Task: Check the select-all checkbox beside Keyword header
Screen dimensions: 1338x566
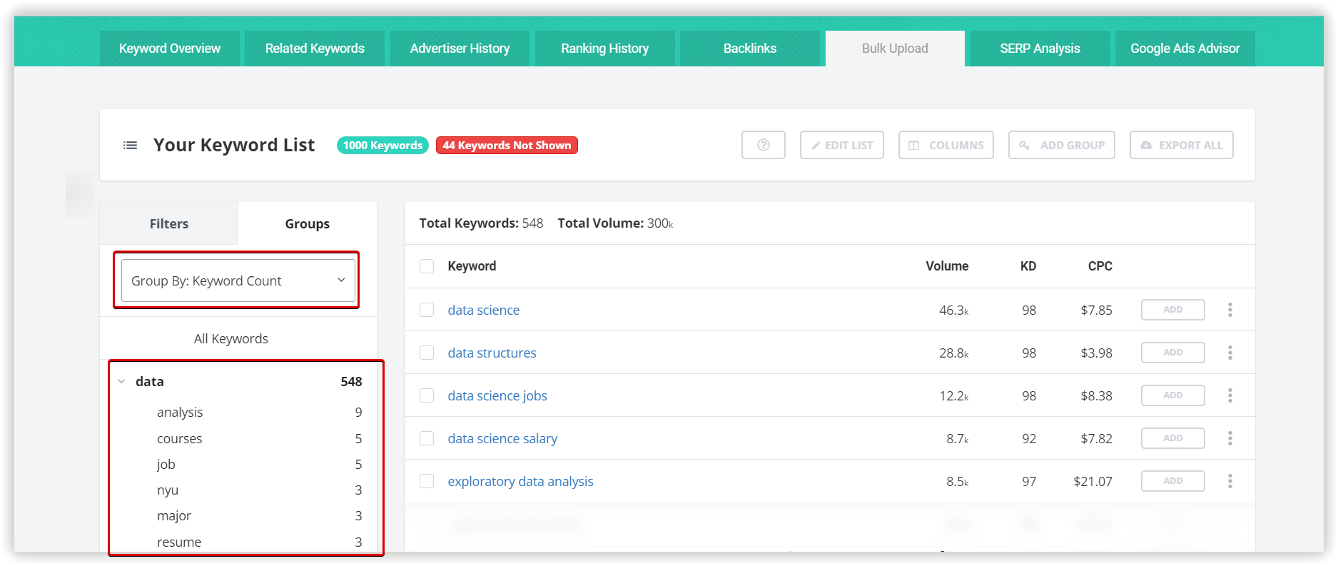Action: point(427,266)
